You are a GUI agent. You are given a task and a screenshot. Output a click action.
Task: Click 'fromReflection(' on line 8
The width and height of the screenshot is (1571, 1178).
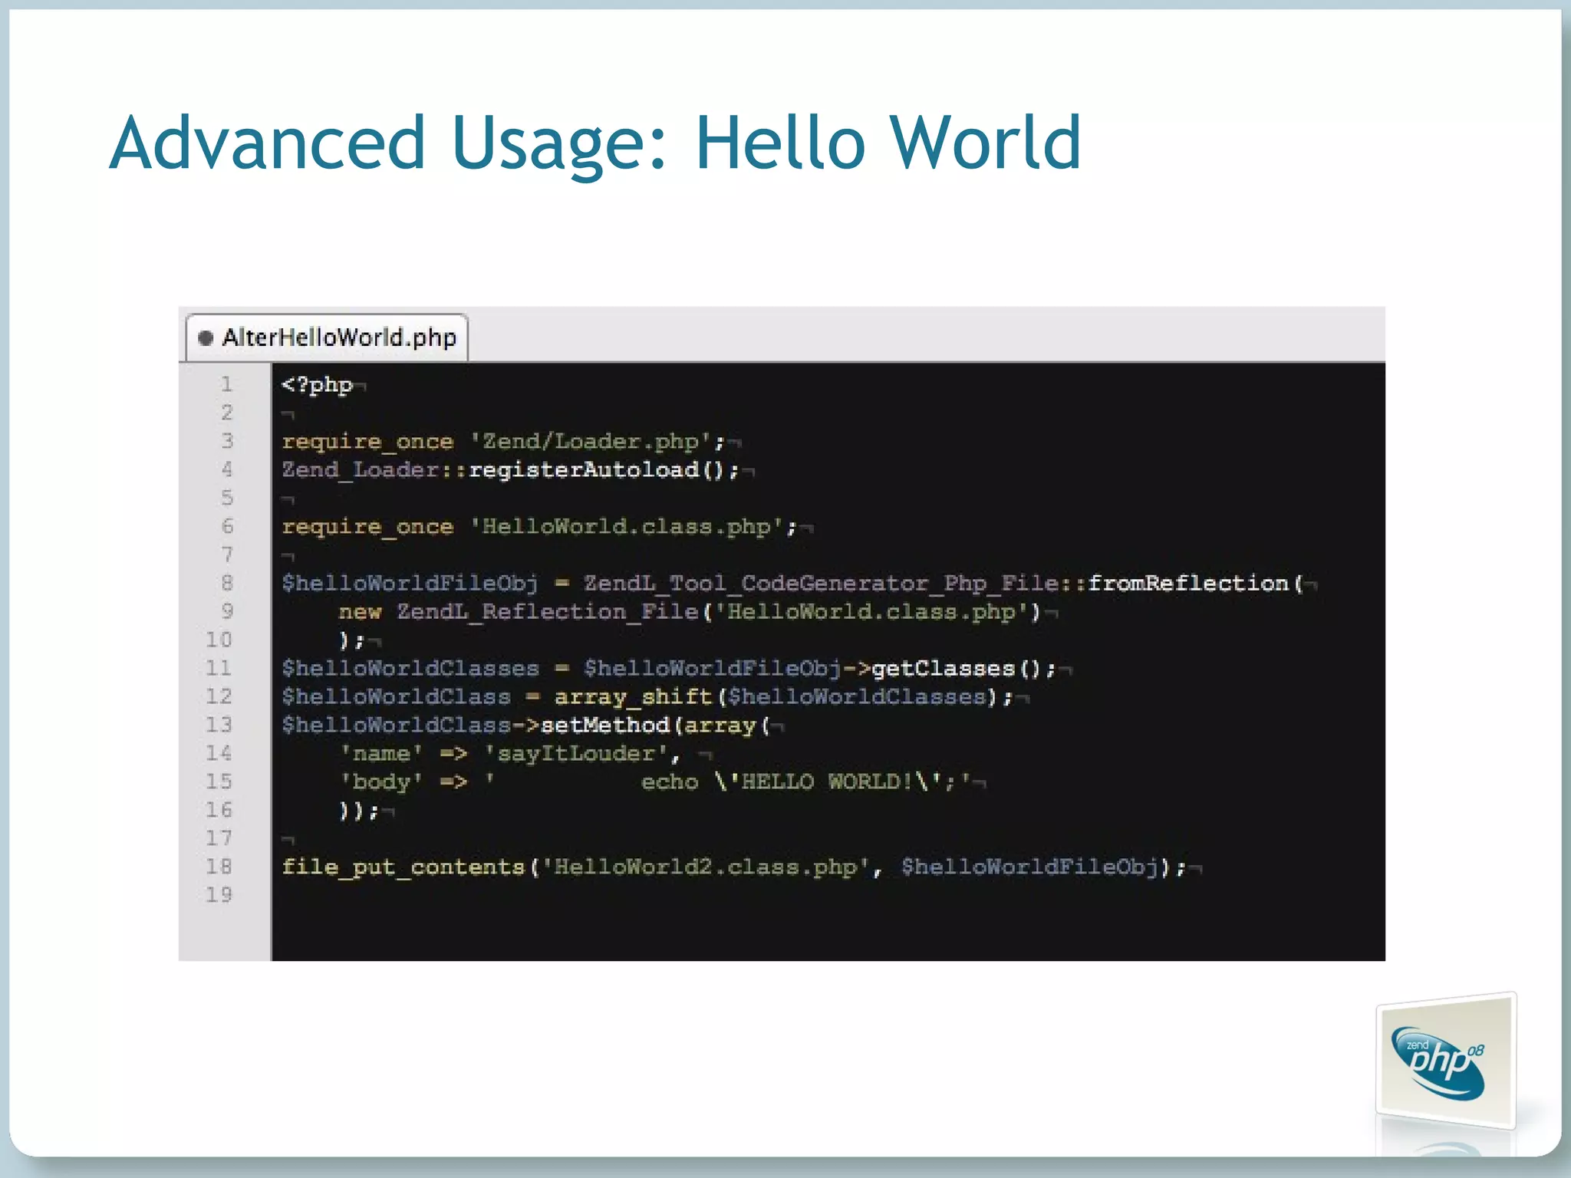[x=1196, y=584]
